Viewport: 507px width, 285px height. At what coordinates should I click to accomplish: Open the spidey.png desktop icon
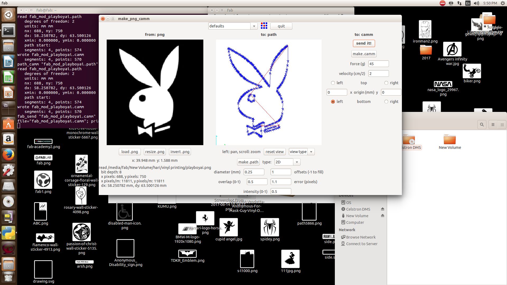(x=270, y=227)
